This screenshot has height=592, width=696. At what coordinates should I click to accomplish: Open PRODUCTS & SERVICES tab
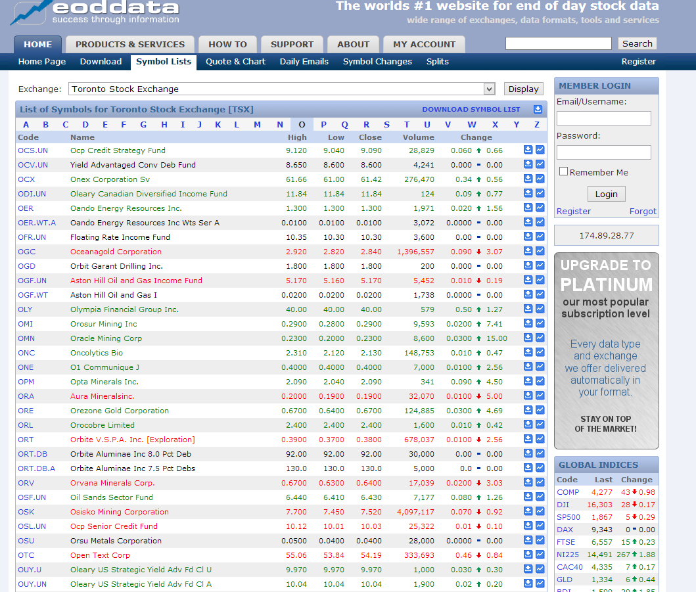(130, 45)
